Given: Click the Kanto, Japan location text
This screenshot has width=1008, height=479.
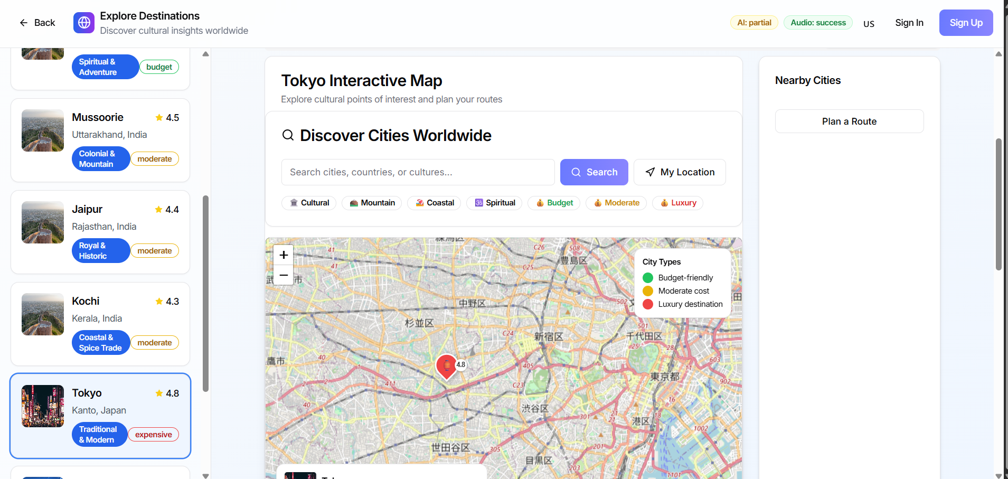Looking at the screenshot, I should 99,410.
